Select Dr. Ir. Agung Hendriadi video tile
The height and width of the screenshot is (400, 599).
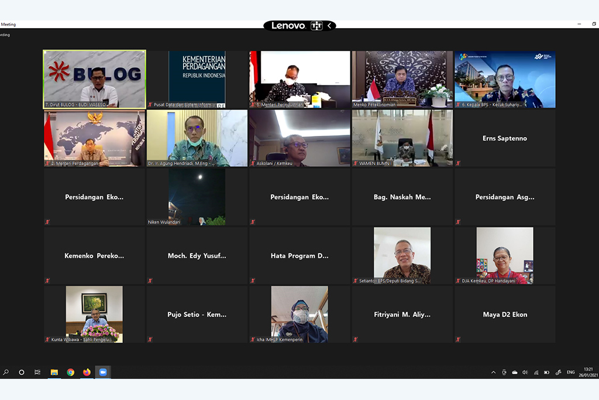click(x=197, y=138)
